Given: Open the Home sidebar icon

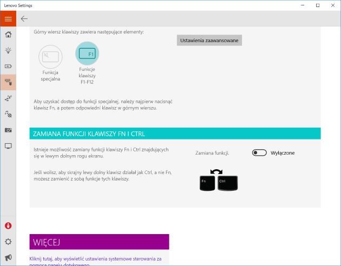Looking at the screenshot, I should (x=8, y=34).
